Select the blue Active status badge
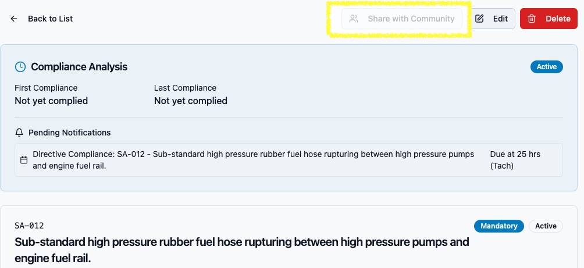Image resolution: width=584 pixels, height=268 pixels. [546, 67]
